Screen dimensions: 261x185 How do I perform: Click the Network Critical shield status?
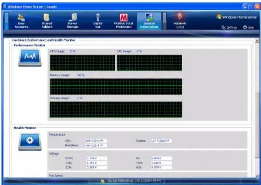coord(180,21)
